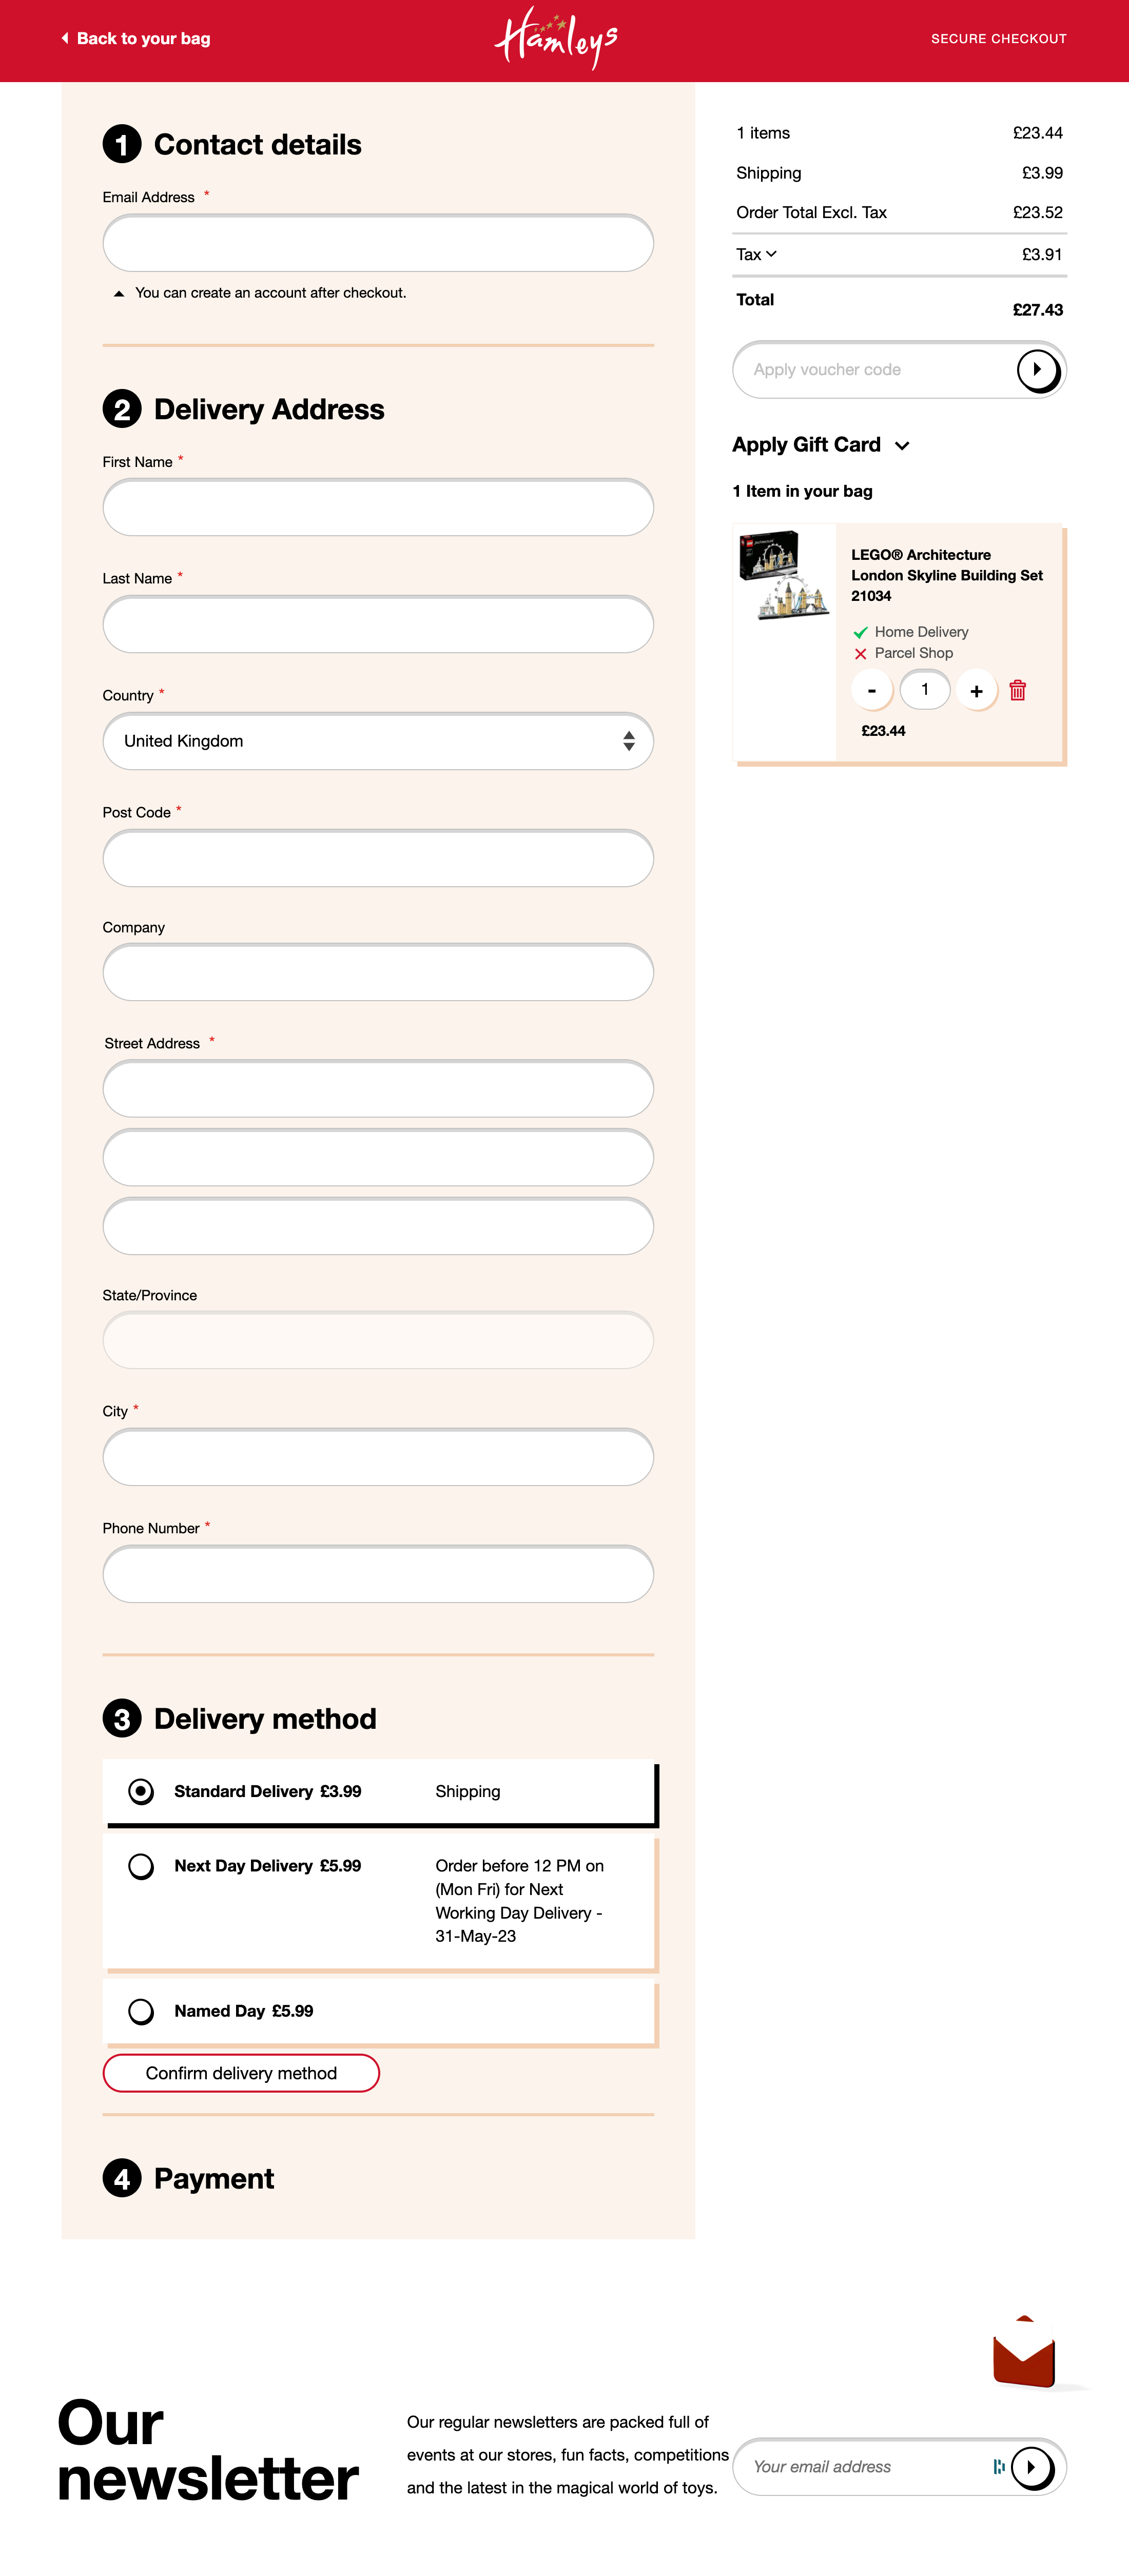Click the quantity field showing 1
The width and height of the screenshot is (1129, 2576).
[924, 689]
